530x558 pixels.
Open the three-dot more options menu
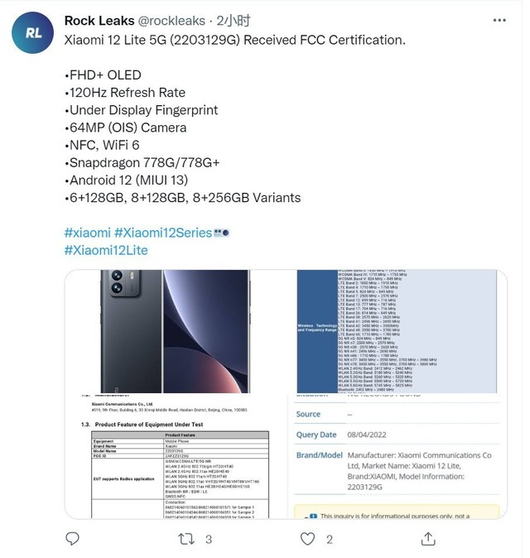pyautogui.click(x=499, y=21)
